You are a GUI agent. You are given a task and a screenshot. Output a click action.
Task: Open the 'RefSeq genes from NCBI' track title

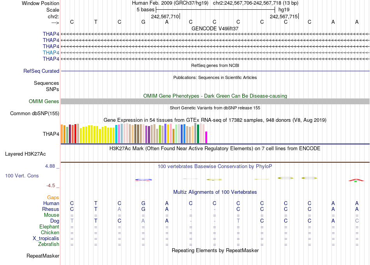click(x=215, y=65)
